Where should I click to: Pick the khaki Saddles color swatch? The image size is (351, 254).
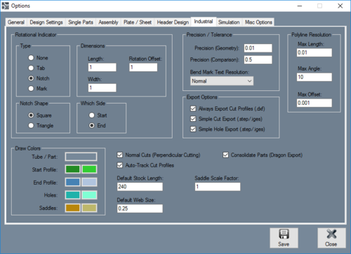89,208
